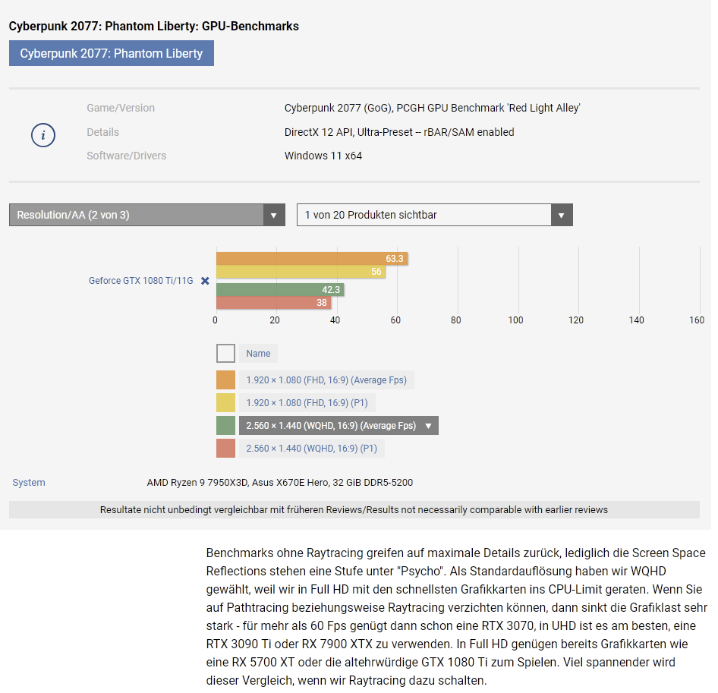Click the 80 axis label
This screenshot has width=718, height=693.
tap(455, 320)
